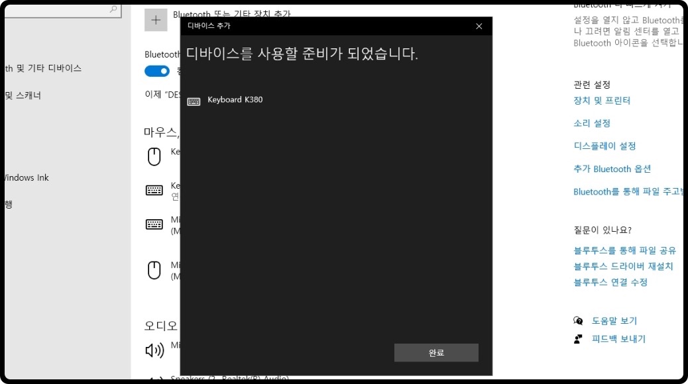Open the 프린터 및 스캐너 sidebar item
The height and width of the screenshot is (384, 688).
pos(23,95)
